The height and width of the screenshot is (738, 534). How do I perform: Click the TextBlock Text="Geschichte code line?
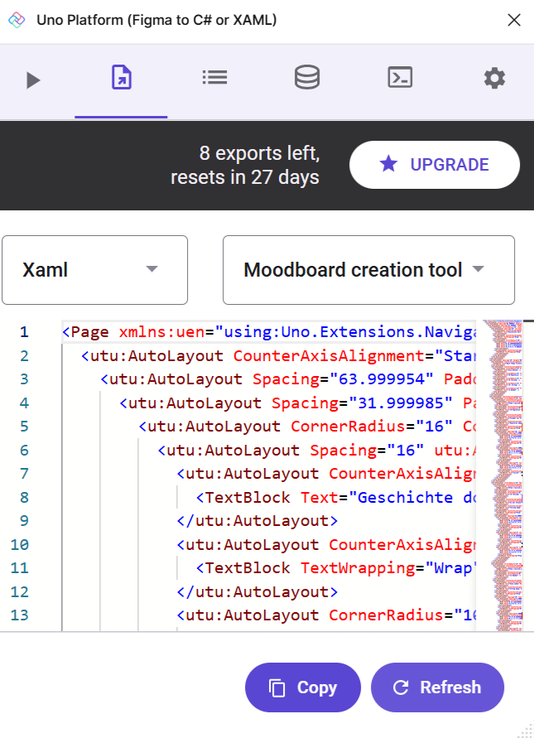[x=335, y=498]
